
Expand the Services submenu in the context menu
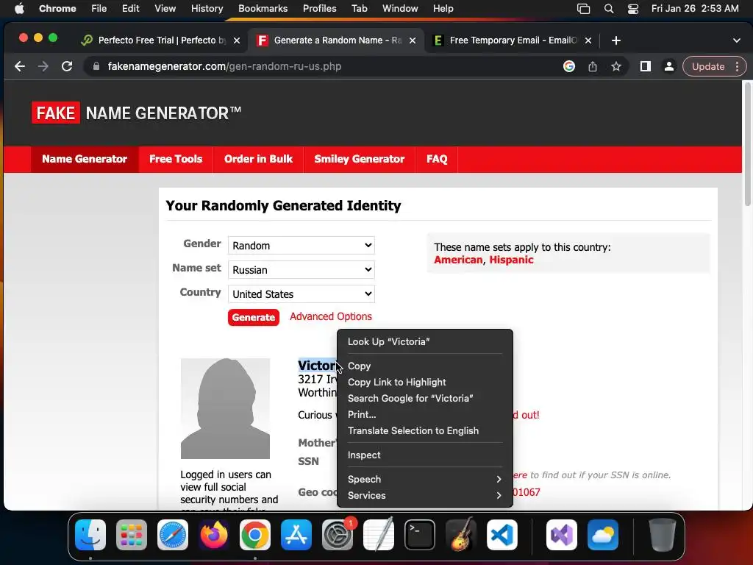(425, 495)
